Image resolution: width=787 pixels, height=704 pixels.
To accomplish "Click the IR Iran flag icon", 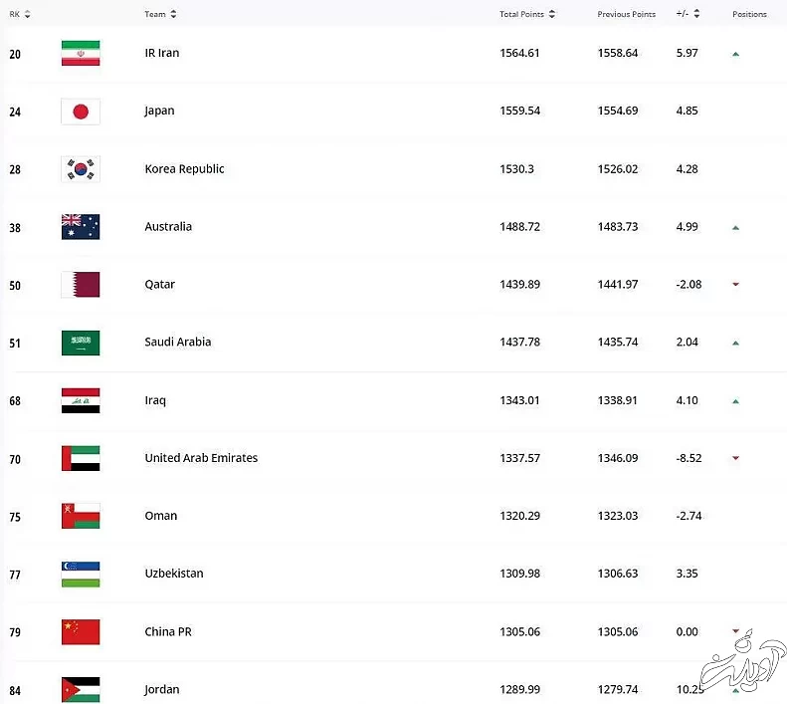I will (81, 54).
